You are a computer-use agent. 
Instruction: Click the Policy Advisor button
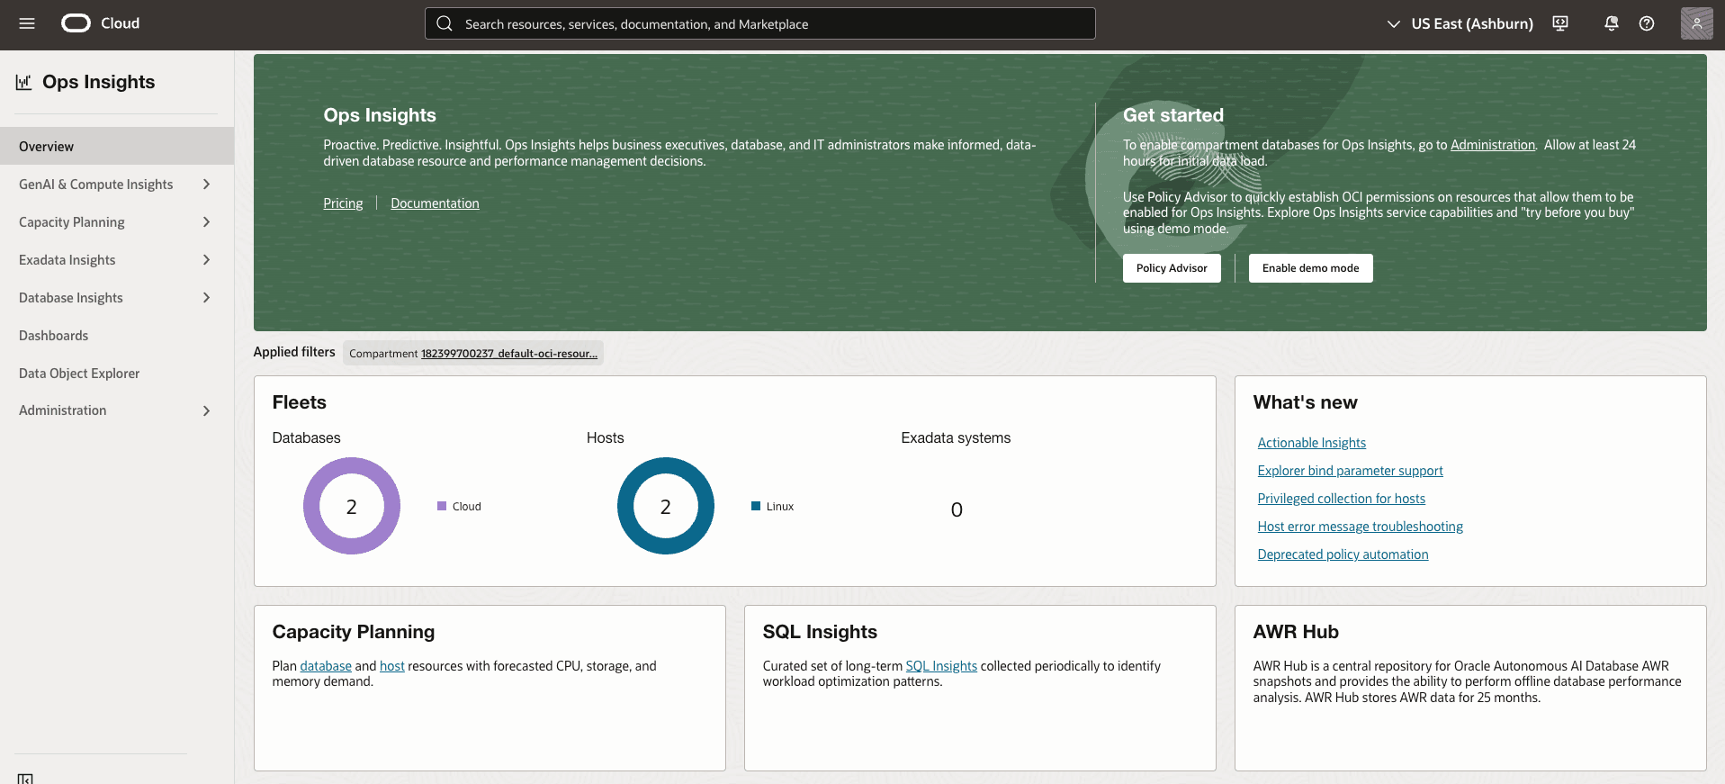point(1172,268)
